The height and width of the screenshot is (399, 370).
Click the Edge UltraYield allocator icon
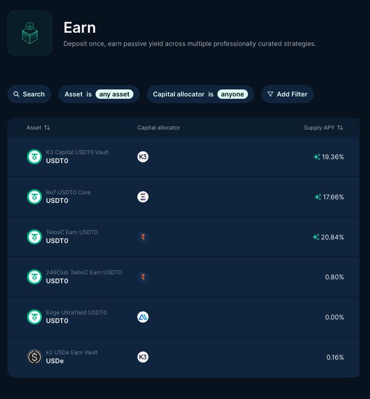(143, 317)
